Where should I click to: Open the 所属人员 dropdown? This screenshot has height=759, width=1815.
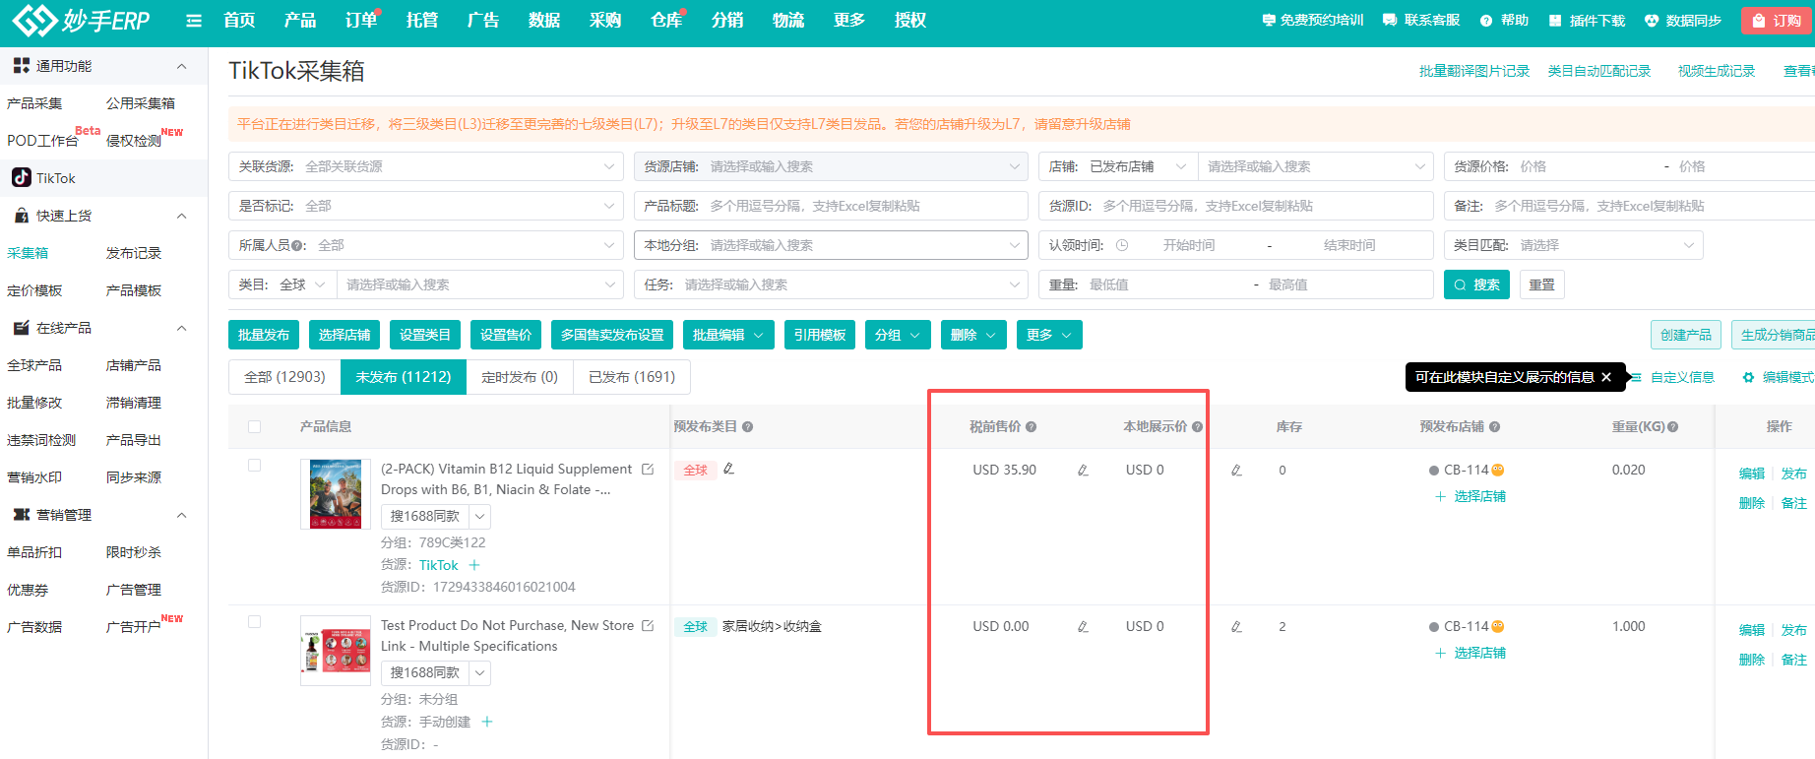click(x=426, y=245)
